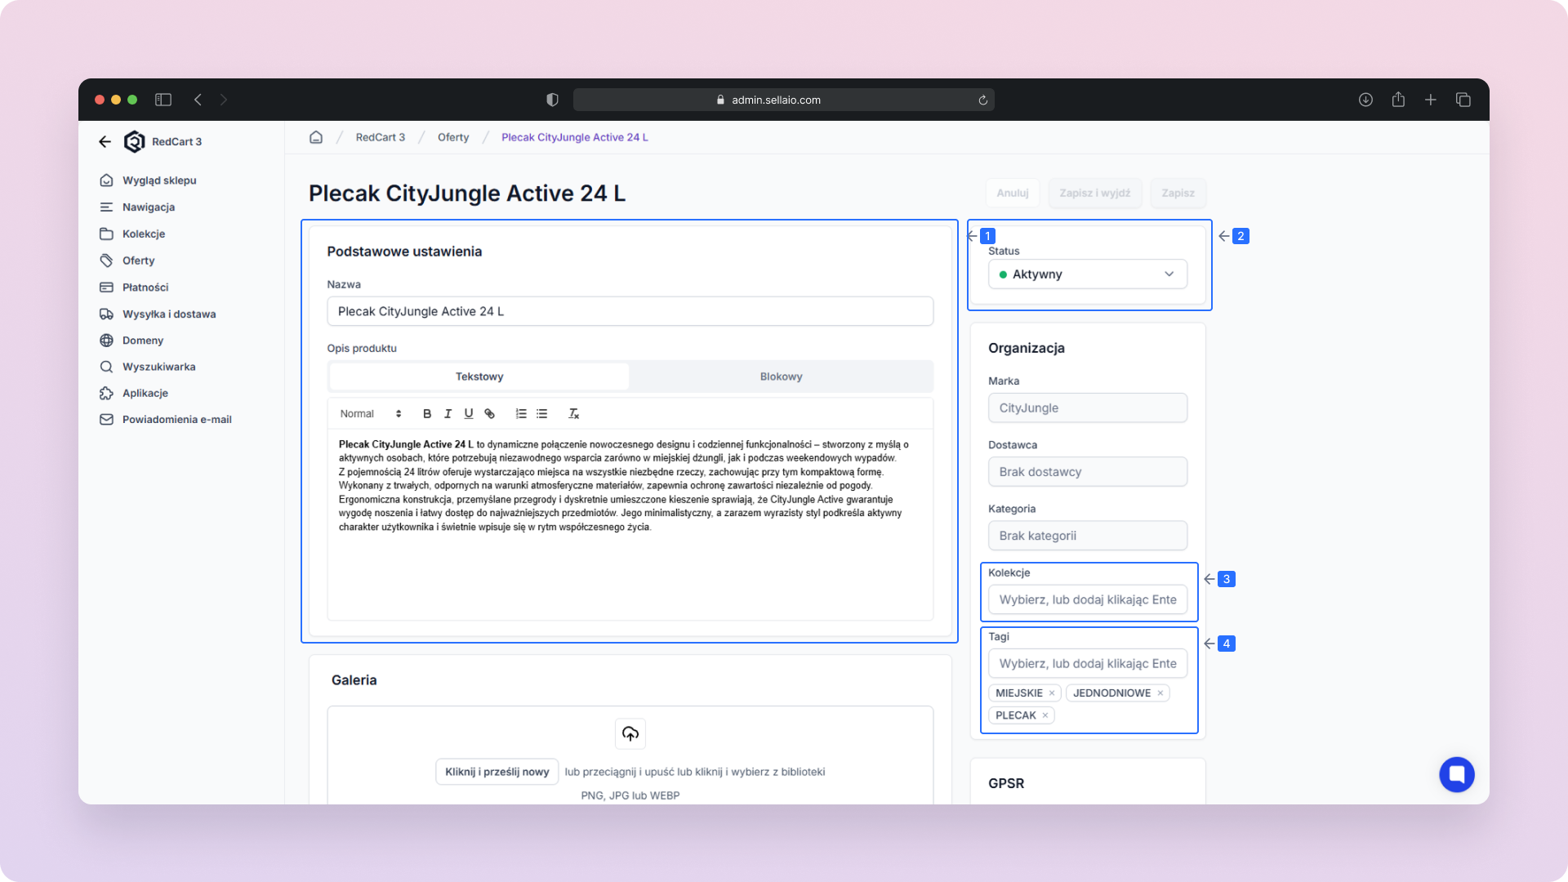
Task: Open the Status Aktywny dropdown
Action: pyautogui.click(x=1087, y=274)
